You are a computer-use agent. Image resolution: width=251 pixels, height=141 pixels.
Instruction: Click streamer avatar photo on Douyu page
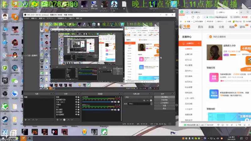click(x=215, y=52)
